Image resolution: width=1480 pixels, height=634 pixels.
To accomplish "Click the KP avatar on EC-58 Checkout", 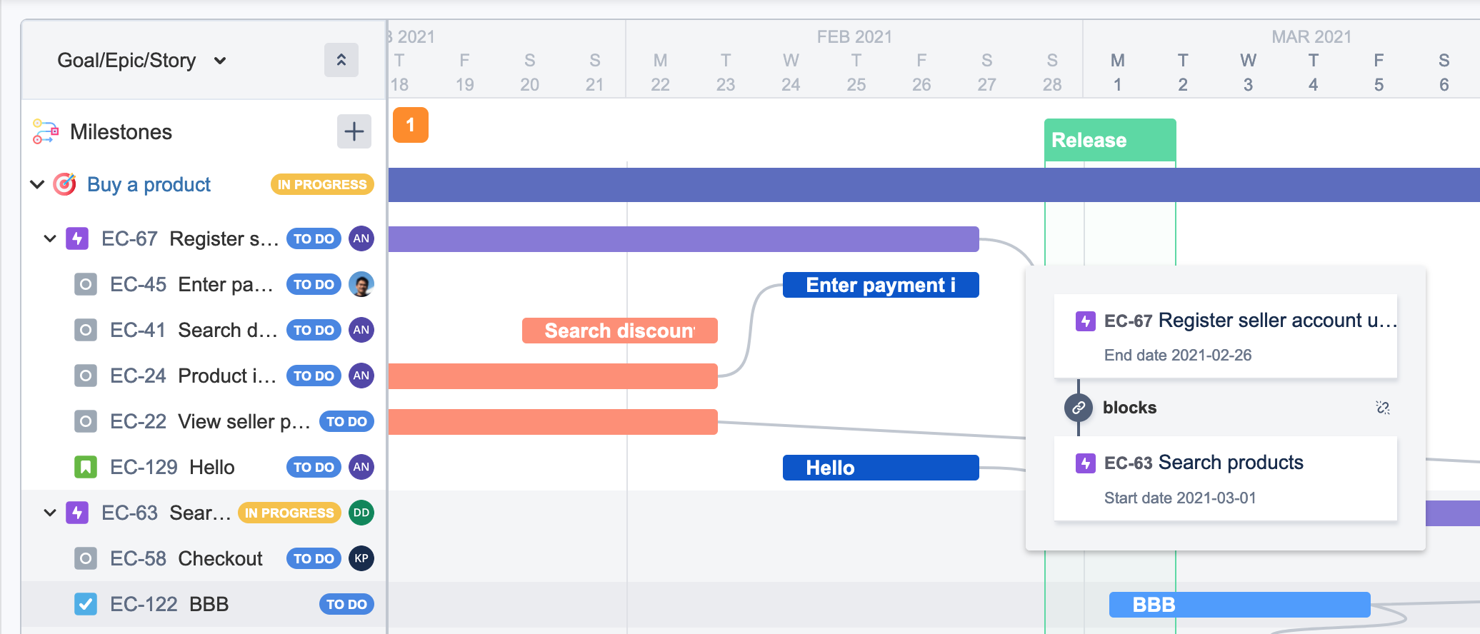I will pyautogui.click(x=361, y=558).
